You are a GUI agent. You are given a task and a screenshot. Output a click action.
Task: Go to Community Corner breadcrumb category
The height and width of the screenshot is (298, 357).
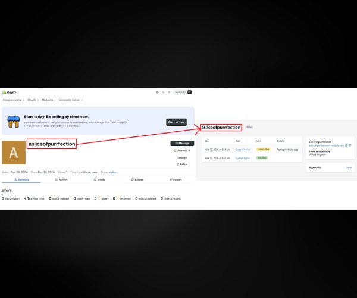coord(69,100)
